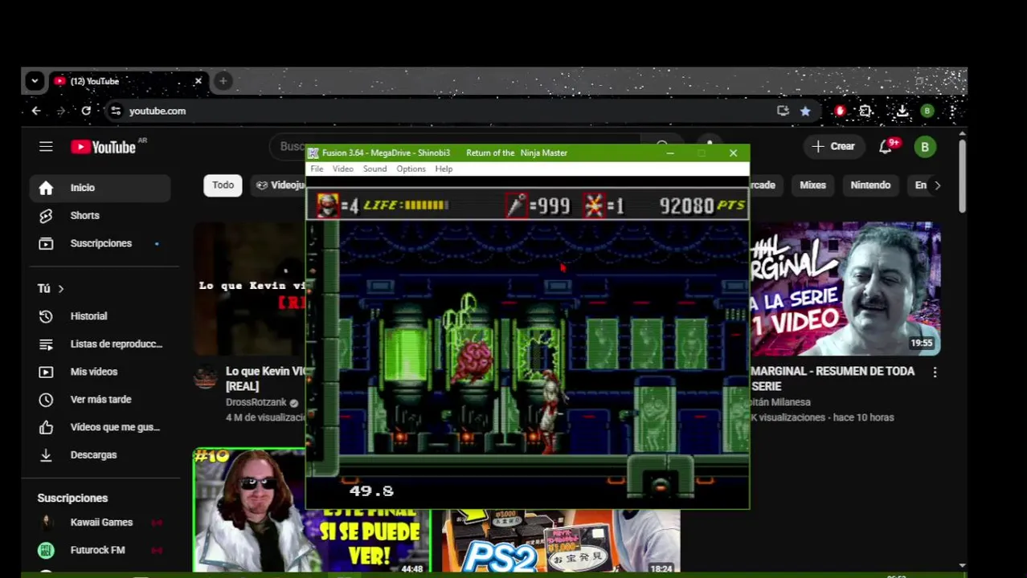Open Listas de reproducción in sidebar
Viewport: 1027px width, 578px height.
tap(100, 344)
